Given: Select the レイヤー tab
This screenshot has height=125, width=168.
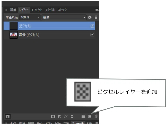Looking at the screenshot, I should 24,10.
